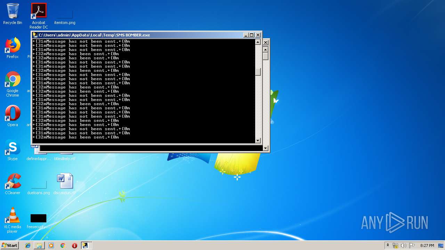Click the console scrollbar down arrow
This screenshot has width=445, height=250.
click(258, 141)
